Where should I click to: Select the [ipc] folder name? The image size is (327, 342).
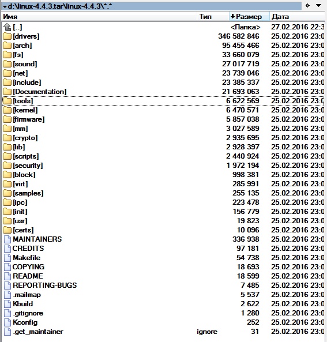coord(20,202)
